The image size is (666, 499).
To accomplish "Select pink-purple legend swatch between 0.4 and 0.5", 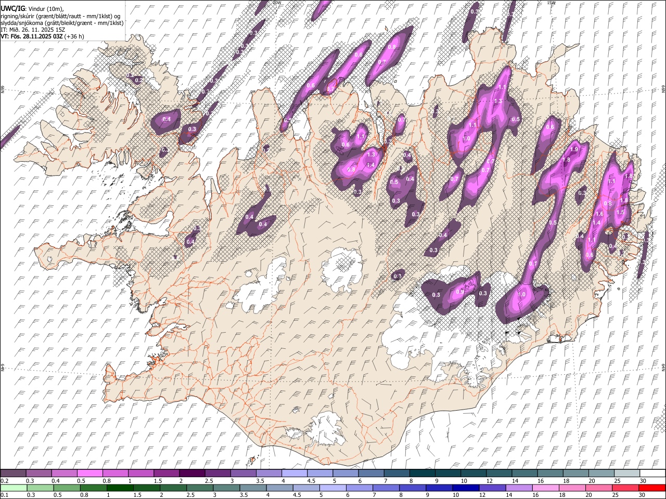I will click(65, 473).
